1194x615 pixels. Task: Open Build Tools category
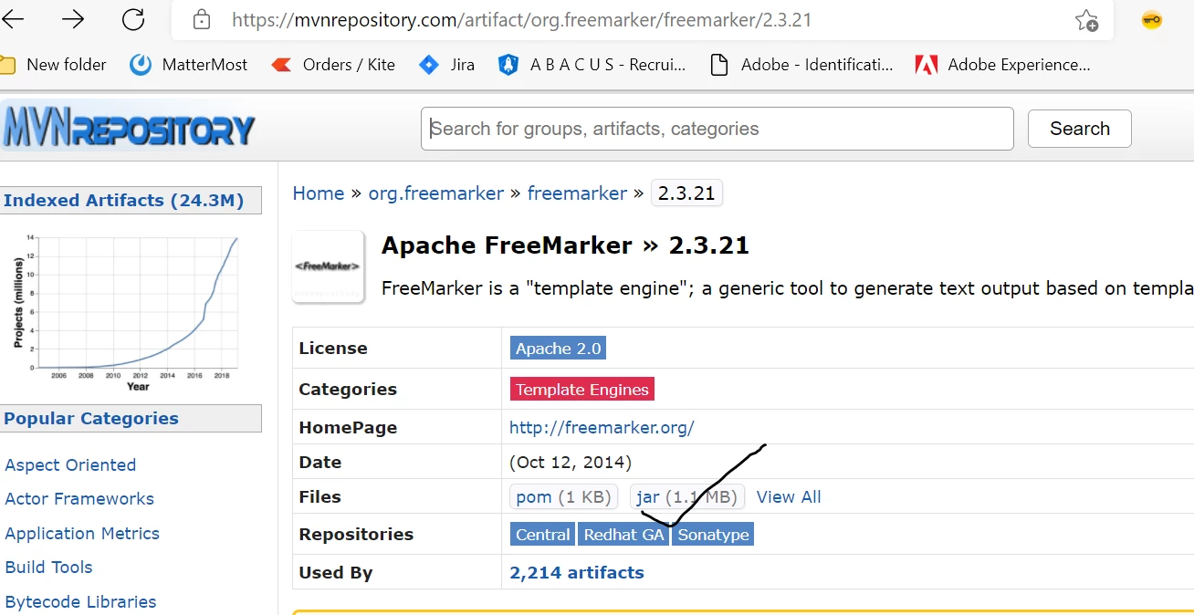tap(48, 568)
